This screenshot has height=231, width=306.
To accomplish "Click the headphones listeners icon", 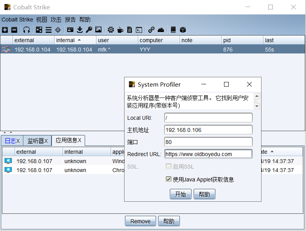I will pos(27,30).
